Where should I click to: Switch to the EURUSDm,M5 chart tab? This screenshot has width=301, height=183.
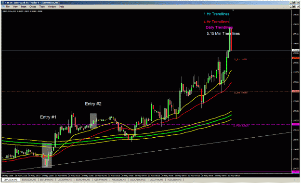tap(29, 180)
